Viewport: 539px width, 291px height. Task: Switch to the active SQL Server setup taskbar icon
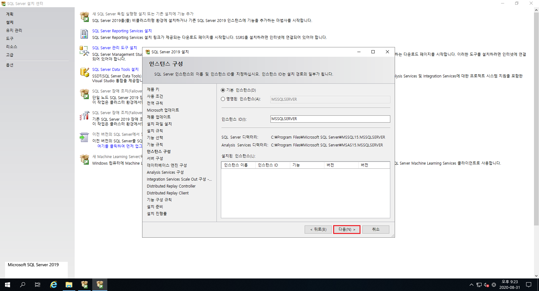(100, 285)
